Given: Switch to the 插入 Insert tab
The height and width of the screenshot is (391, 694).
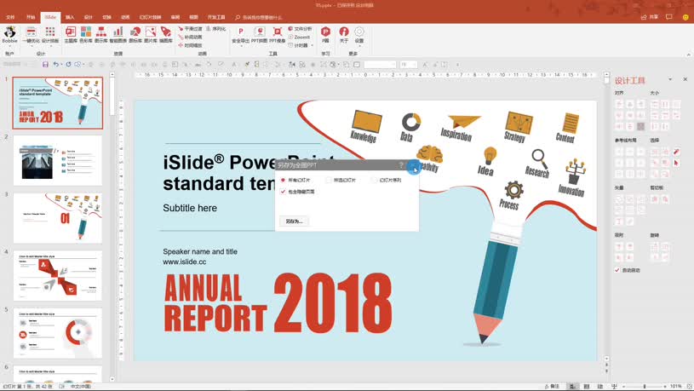Looking at the screenshot, I should (x=70, y=17).
